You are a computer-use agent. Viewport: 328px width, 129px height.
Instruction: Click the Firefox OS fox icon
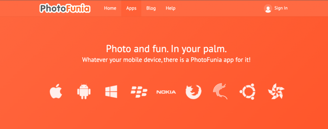(x=193, y=92)
